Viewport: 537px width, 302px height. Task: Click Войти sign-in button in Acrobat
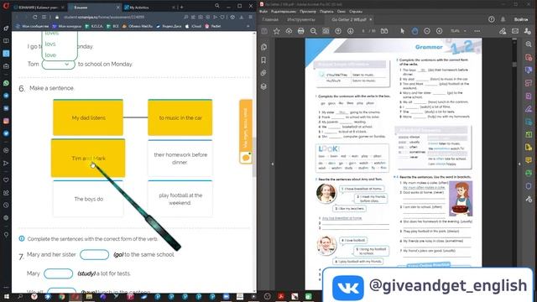pos(520,19)
